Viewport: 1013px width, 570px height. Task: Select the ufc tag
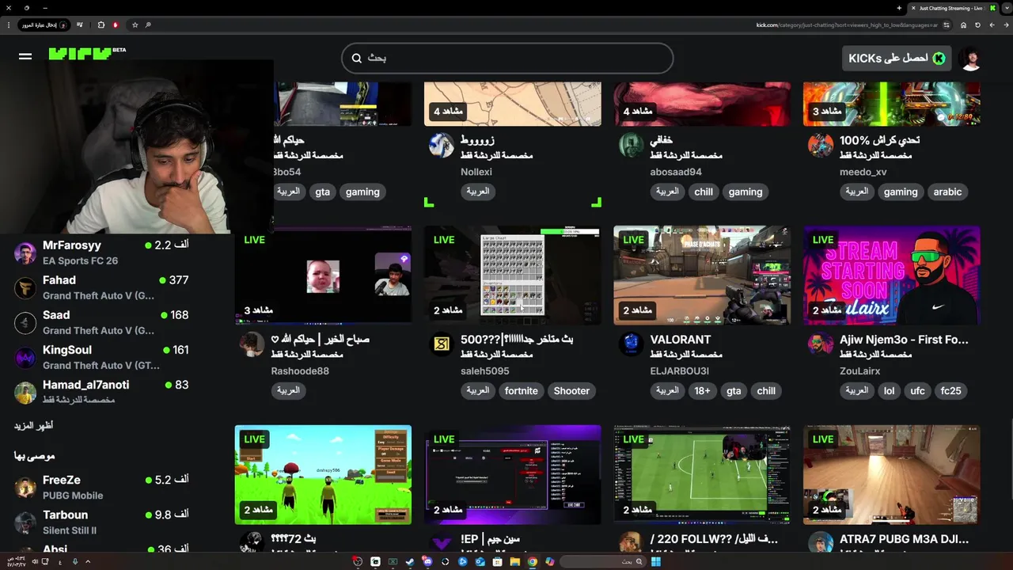tap(917, 390)
